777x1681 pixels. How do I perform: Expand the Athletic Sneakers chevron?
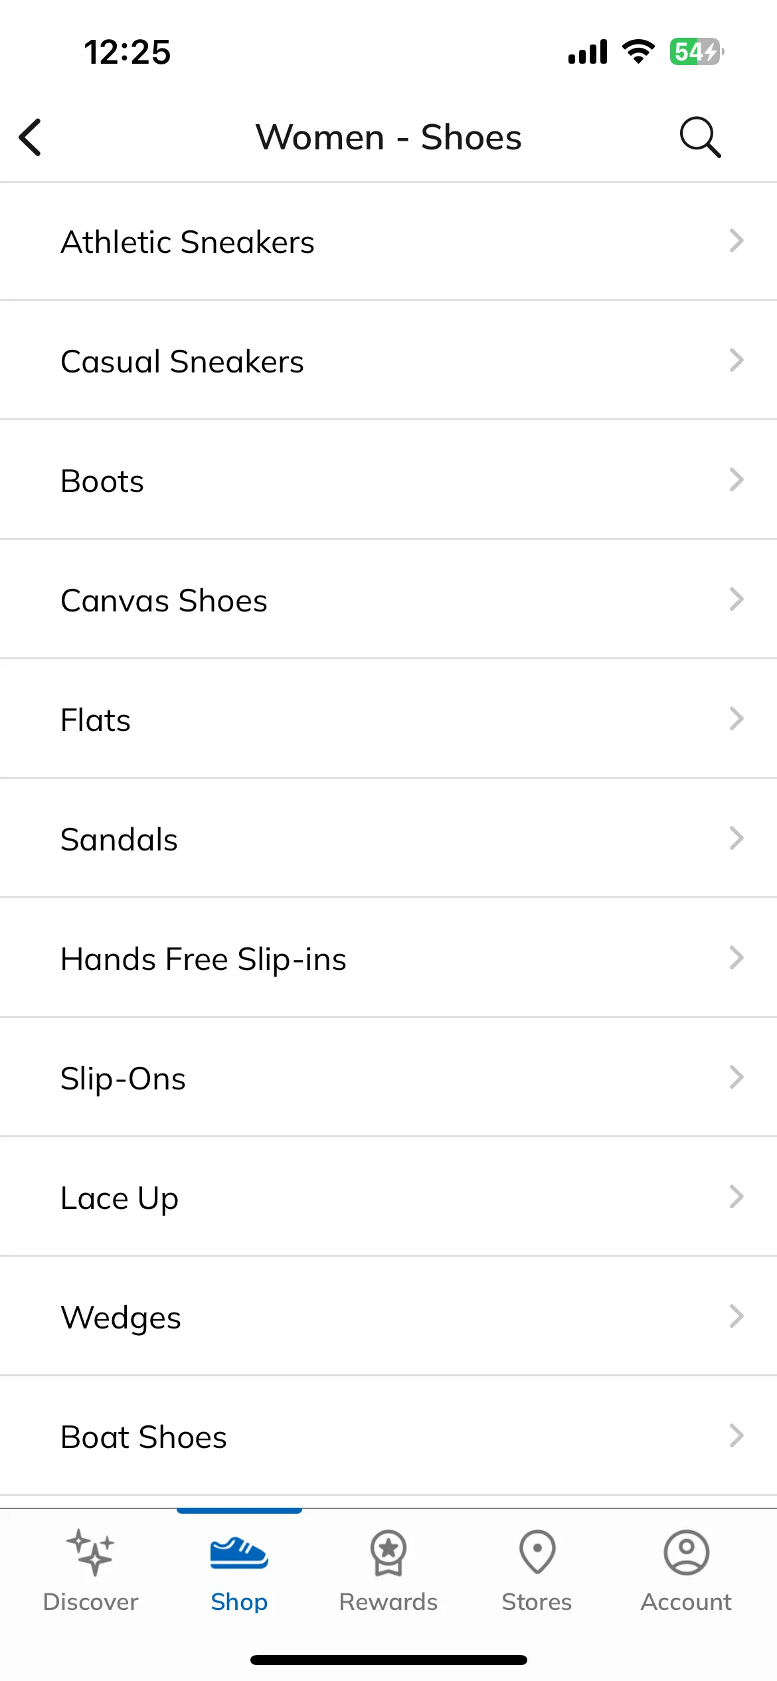(736, 240)
